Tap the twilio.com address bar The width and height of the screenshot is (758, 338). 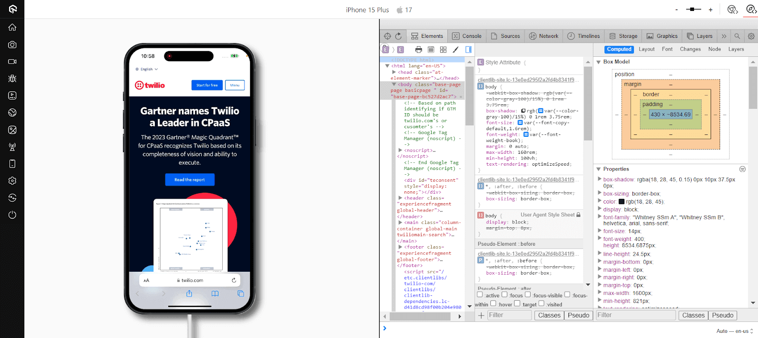pos(189,280)
